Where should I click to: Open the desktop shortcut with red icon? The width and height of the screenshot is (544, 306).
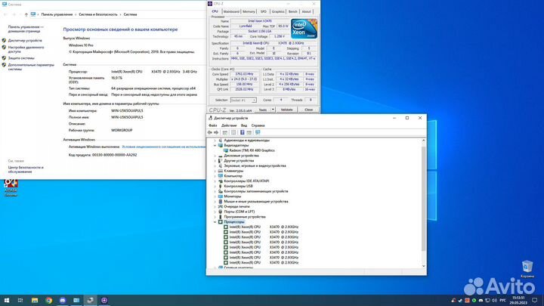[x=11, y=187]
